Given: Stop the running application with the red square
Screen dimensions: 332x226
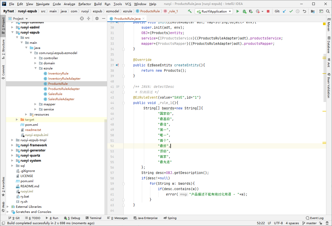Looking at the screenshot, I should click(x=268, y=11).
